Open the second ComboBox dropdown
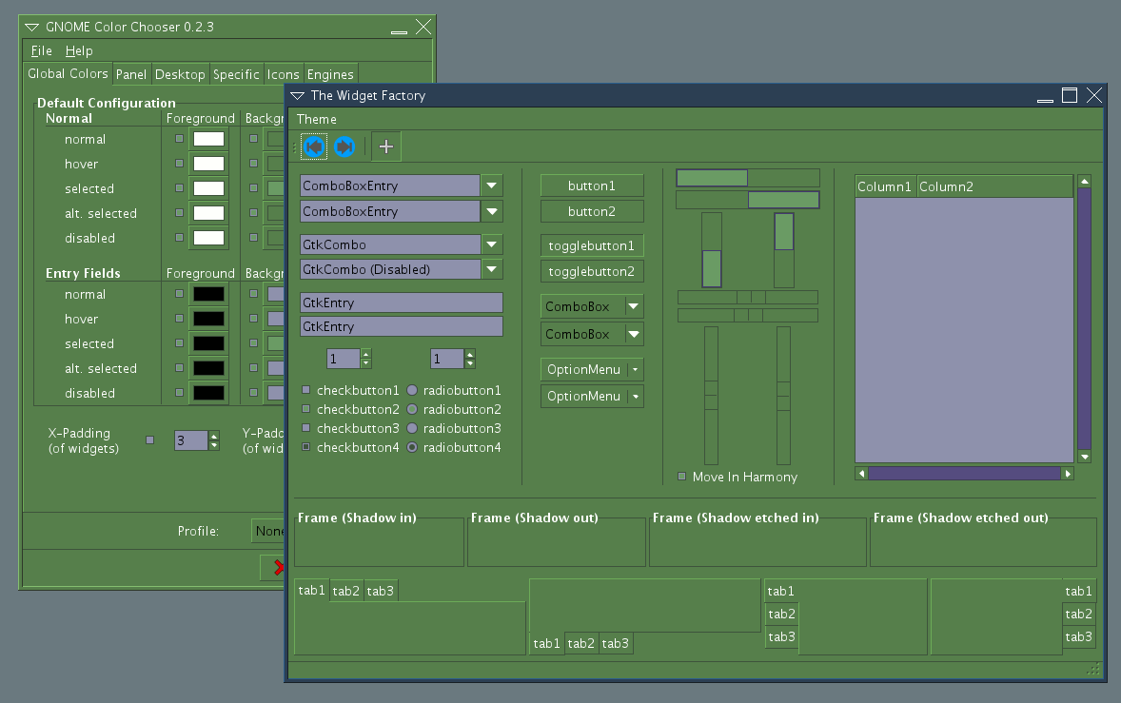This screenshot has height=703, width=1121. click(592, 334)
